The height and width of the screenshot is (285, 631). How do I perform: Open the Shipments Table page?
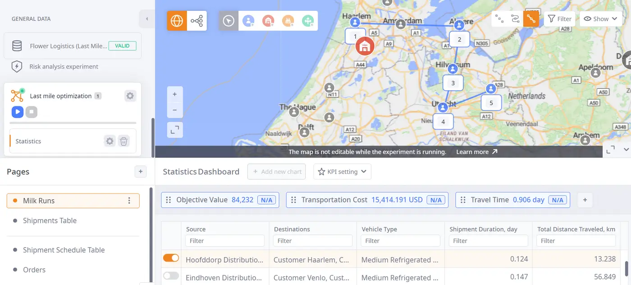click(50, 221)
